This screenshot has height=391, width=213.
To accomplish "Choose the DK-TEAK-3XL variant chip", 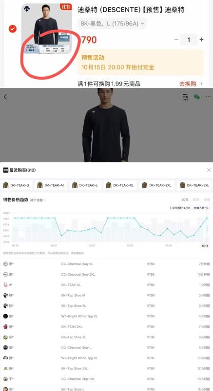I will (194, 185).
